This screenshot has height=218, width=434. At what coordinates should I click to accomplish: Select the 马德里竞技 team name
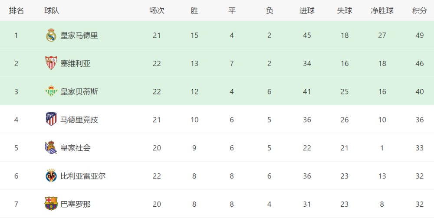(79, 120)
